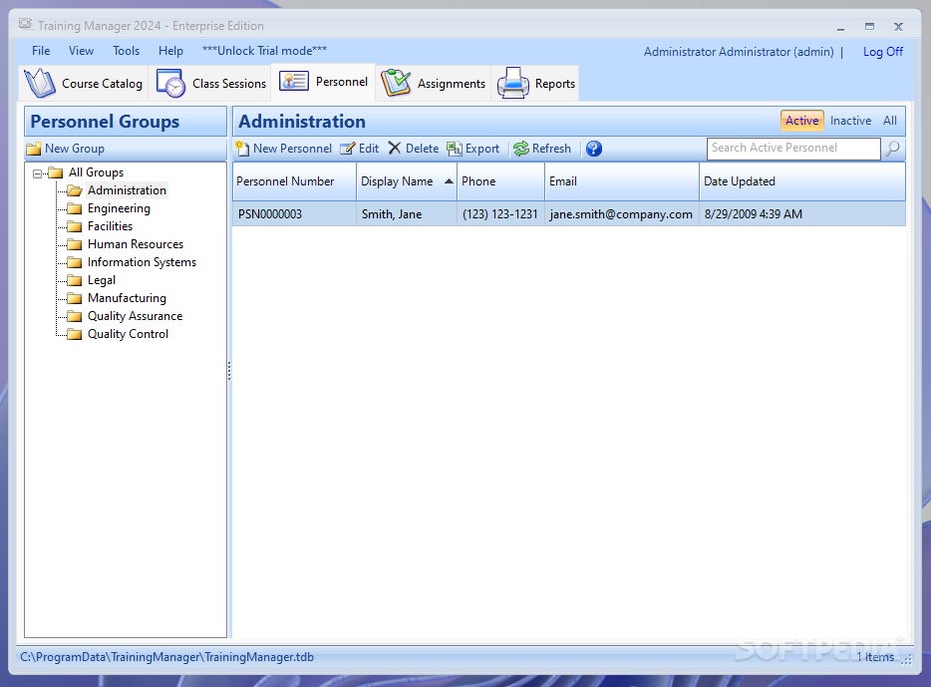
Task: Click the Training Manager title bar app icon
Action: (x=26, y=25)
